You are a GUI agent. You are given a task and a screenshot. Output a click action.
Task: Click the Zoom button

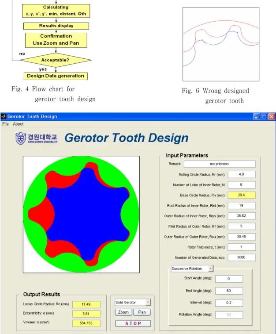pyautogui.click(x=123, y=312)
